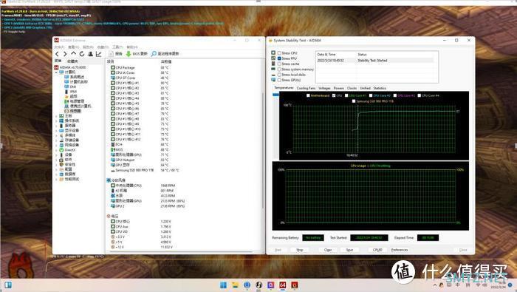Enable Stress system memory checkbox
The image size is (517, 292).
(x=279, y=69)
